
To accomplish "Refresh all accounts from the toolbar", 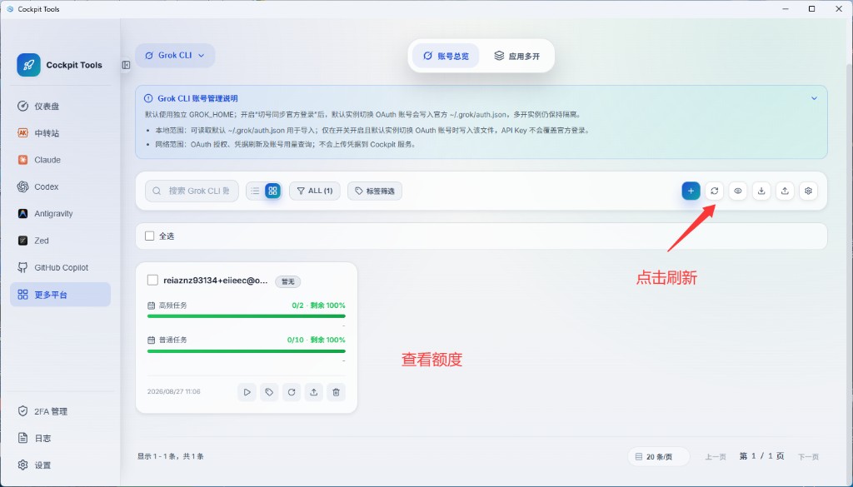I will [x=714, y=191].
